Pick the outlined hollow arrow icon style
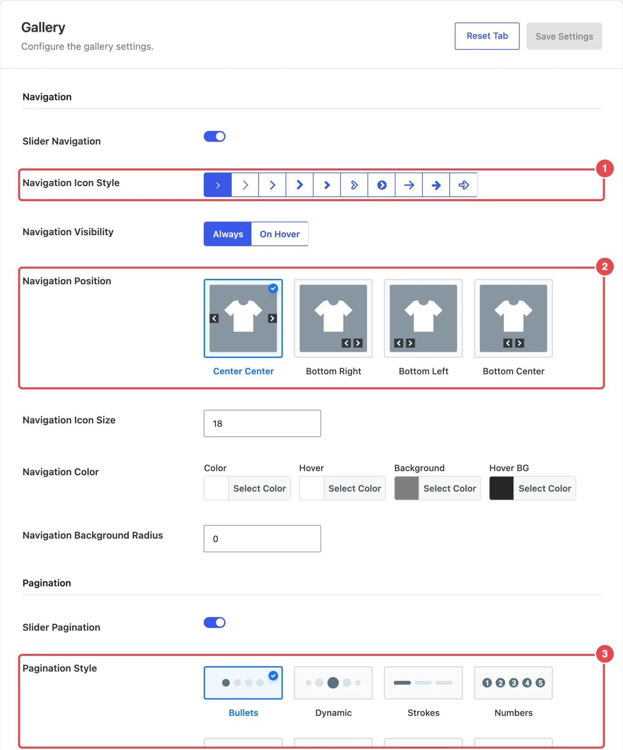Screen dimensions: 623x750 (463, 185)
